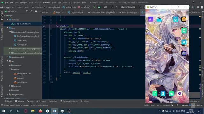Open Project panel settings gear
The height and width of the screenshot is (114, 204).
pyautogui.click(x=36, y=11)
